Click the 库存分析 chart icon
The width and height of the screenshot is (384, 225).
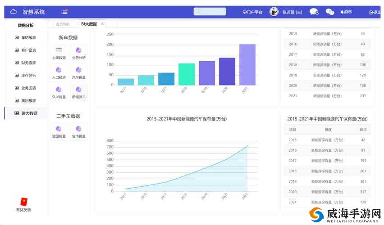pyautogui.click(x=17, y=75)
